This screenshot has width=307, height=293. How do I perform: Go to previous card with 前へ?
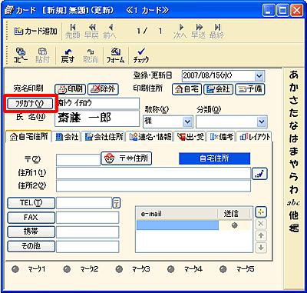point(110,32)
